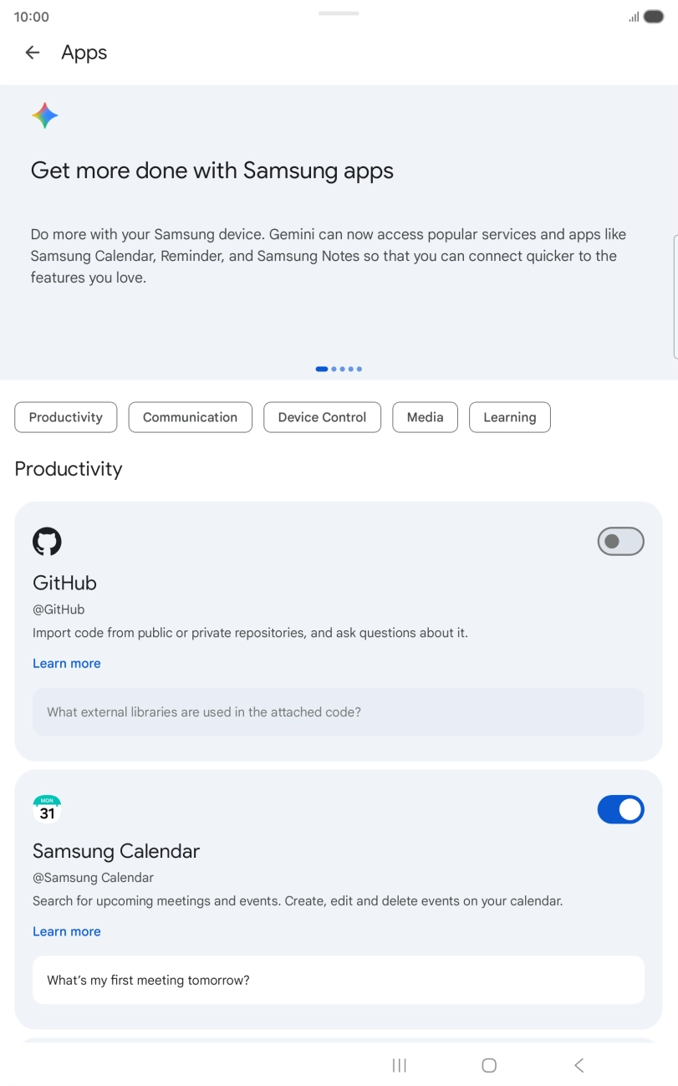Select the Communication category chip
This screenshot has height=1086, width=678.
tap(190, 417)
